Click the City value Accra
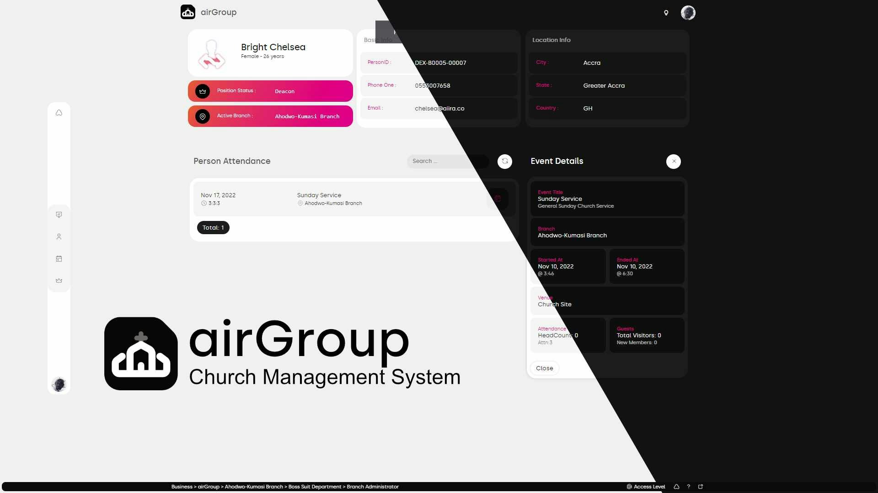 (592, 63)
